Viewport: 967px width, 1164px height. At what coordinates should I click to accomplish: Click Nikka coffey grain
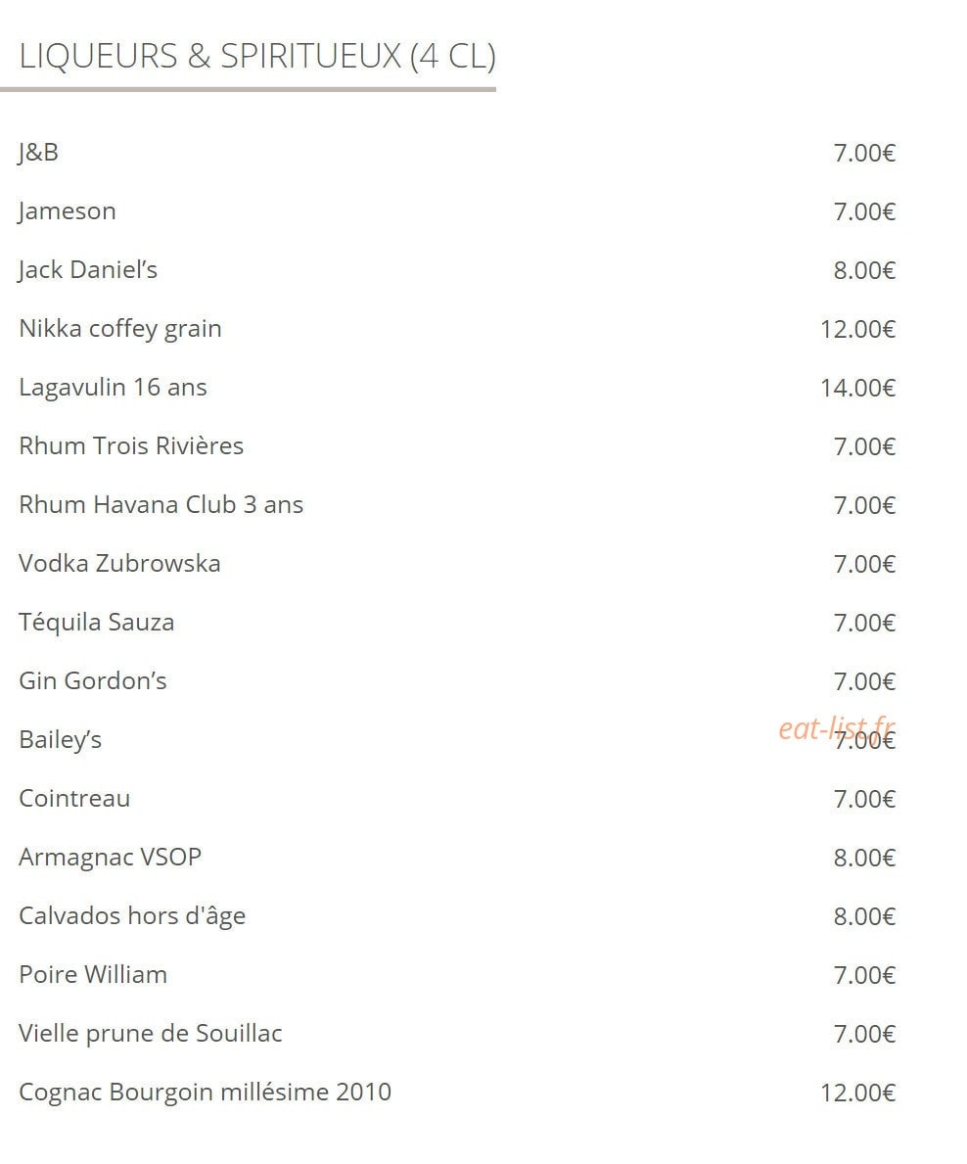(x=120, y=329)
